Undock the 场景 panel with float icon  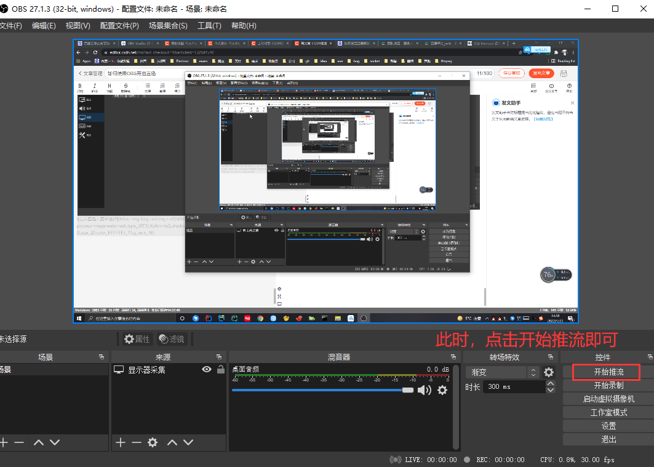coord(102,357)
